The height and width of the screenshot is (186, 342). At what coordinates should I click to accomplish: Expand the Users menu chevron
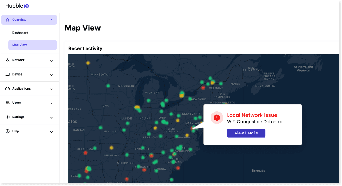[x=52, y=103]
